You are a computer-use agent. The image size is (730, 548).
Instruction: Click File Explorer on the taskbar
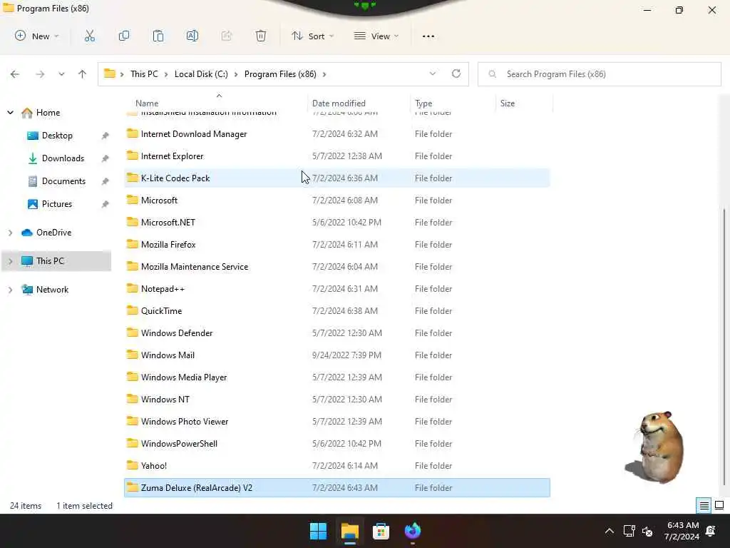(x=349, y=531)
